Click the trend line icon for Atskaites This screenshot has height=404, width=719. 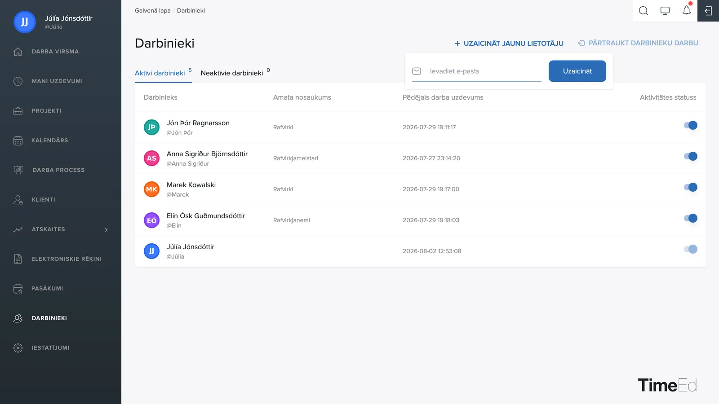18,229
